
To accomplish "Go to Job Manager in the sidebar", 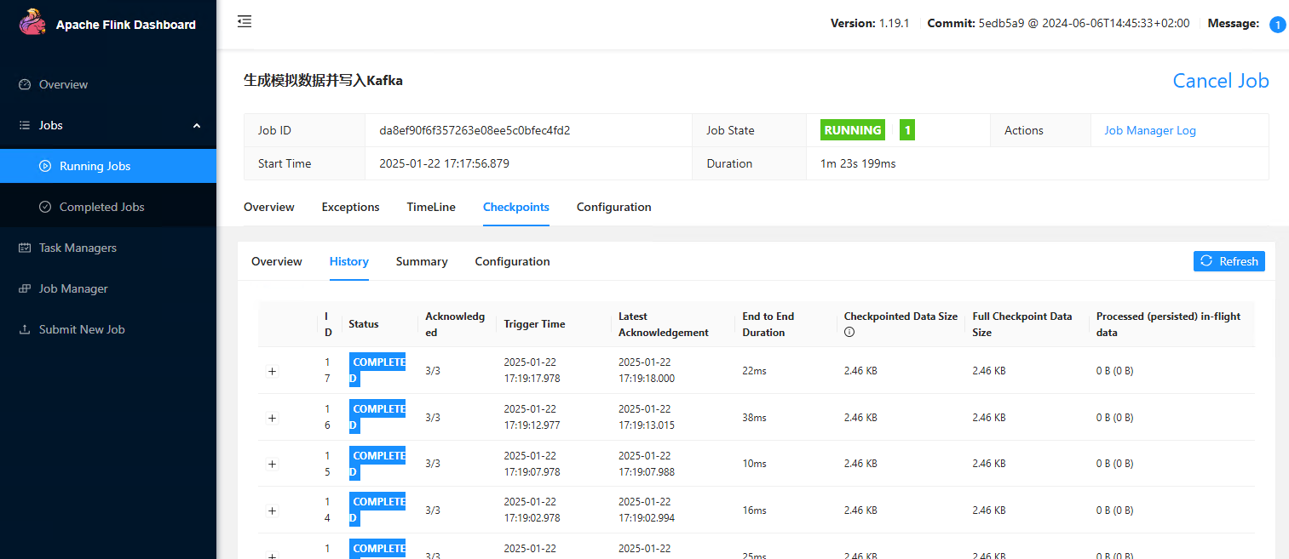I will click(x=73, y=288).
